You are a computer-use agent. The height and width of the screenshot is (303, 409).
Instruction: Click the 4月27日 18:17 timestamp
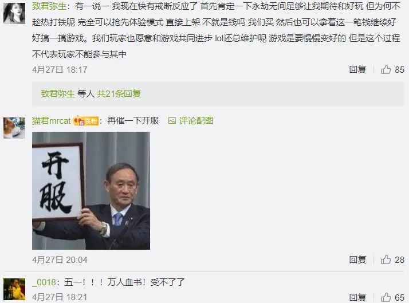[x=60, y=70]
